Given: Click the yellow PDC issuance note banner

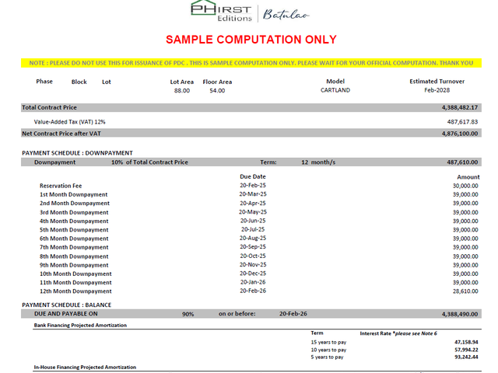Looking at the screenshot, I should click(x=251, y=63).
